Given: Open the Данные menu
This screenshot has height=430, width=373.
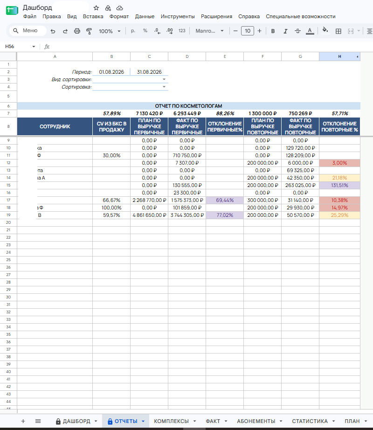Looking at the screenshot, I should coord(145,16).
